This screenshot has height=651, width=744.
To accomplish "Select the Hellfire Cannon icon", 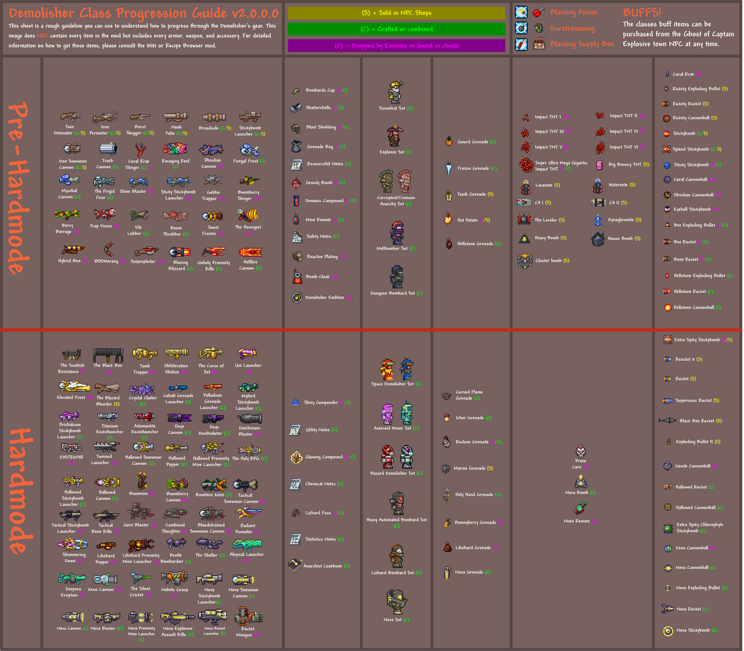I will [250, 252].
